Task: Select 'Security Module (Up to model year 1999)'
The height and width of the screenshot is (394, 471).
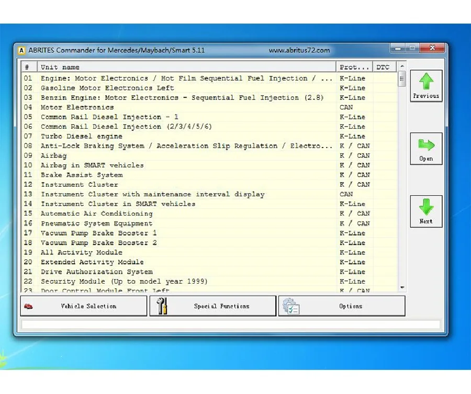Action: tap(209, 282)
